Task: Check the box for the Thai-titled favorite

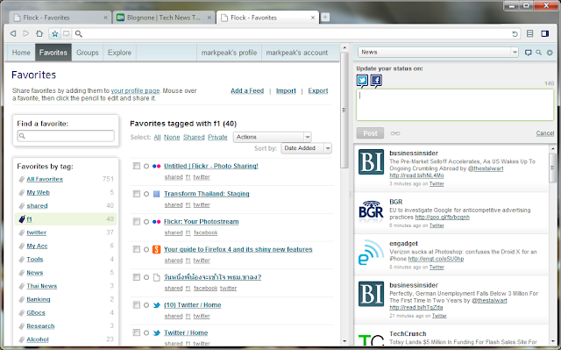Action: 137,277
